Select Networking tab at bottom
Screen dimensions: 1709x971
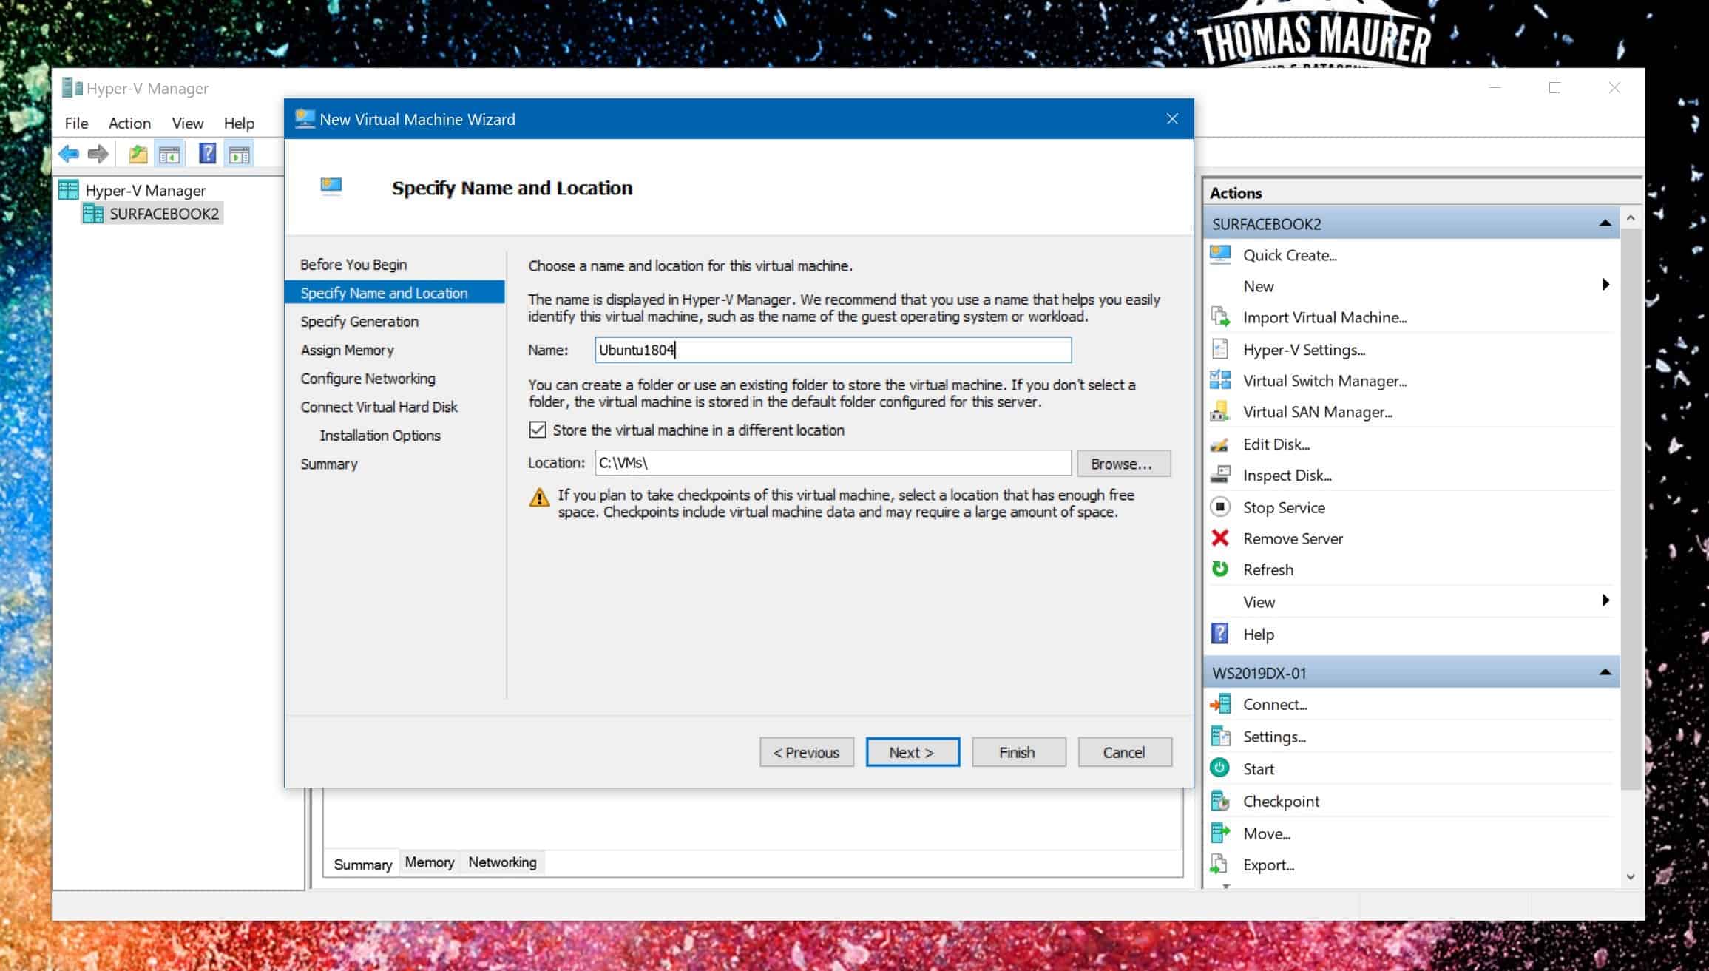pyautogui.click(x=502, y=862)
